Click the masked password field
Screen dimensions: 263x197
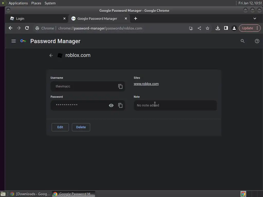88,105
